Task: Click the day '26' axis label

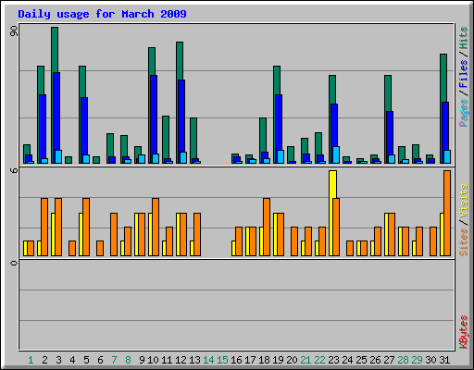Action: 375,360
